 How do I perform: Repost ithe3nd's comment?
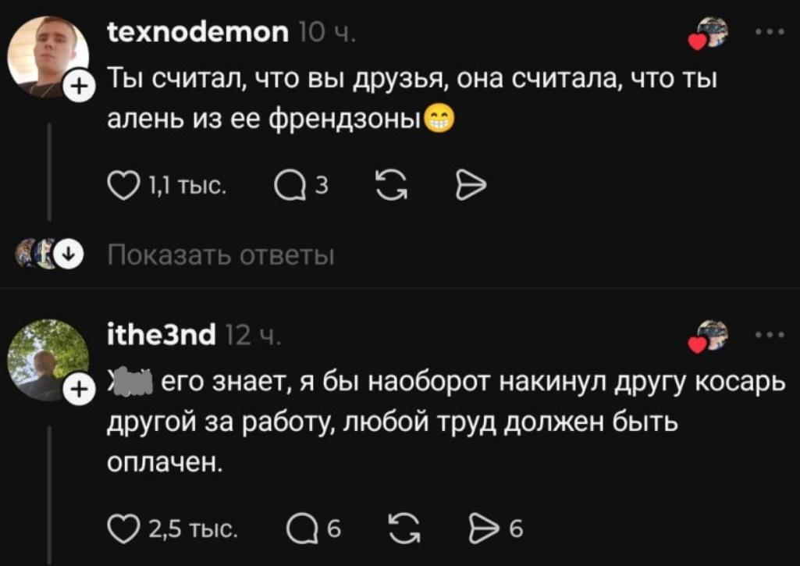tap(404, 529)
